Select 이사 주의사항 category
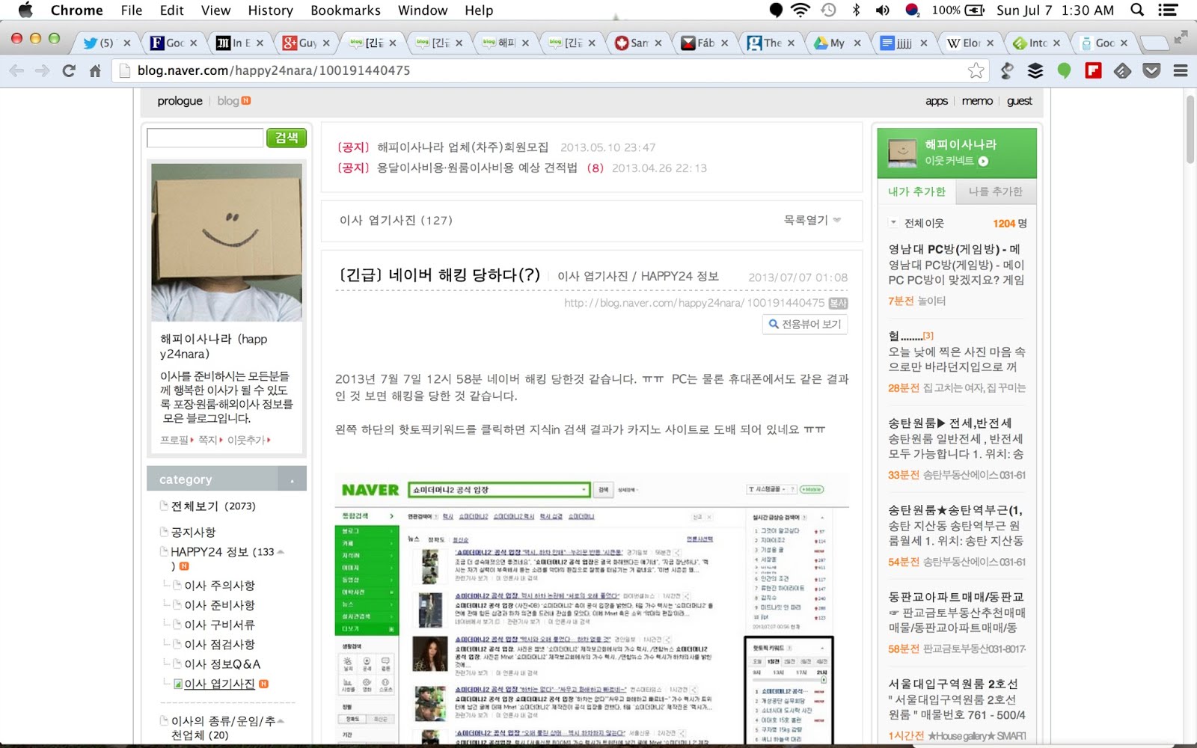This screenshot has height=748, width=1197. pyautogui.click(x=220, y=586)
